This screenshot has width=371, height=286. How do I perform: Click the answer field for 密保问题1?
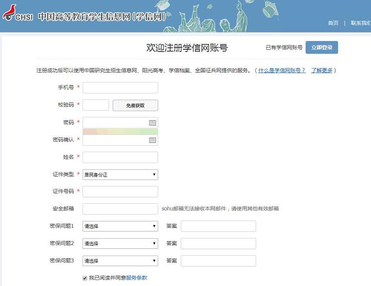pos(218,226)
